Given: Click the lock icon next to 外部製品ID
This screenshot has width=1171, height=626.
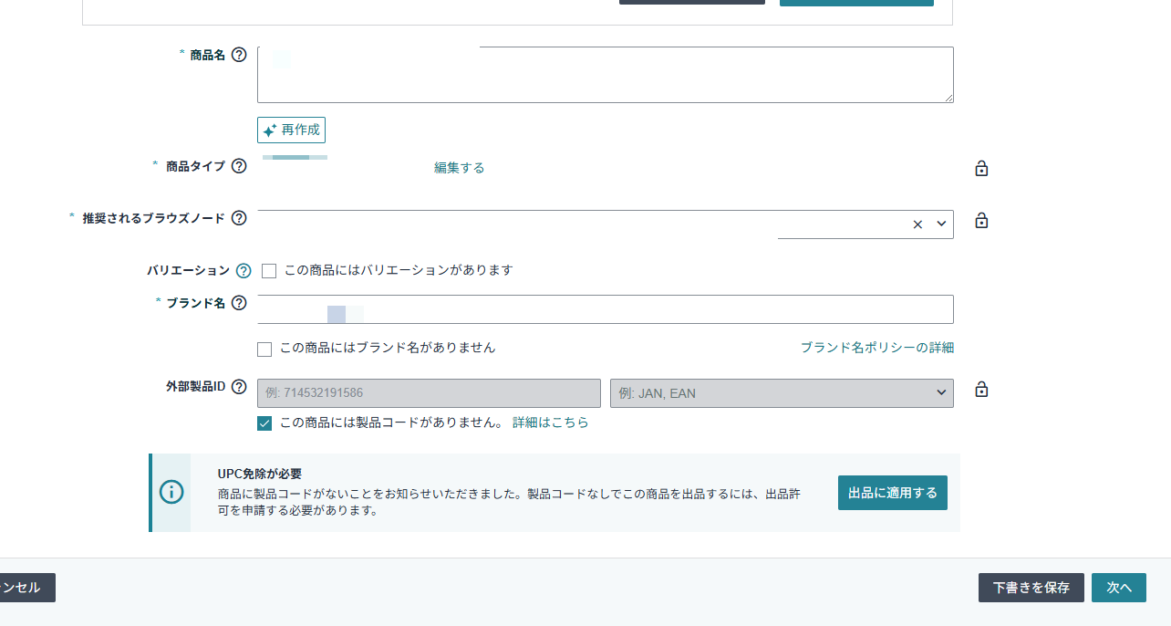Looking at the screenshot, I should click(x=981, y=390).
